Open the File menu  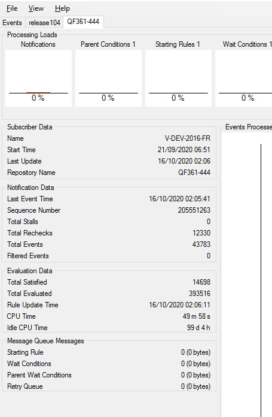pos(12,8)
